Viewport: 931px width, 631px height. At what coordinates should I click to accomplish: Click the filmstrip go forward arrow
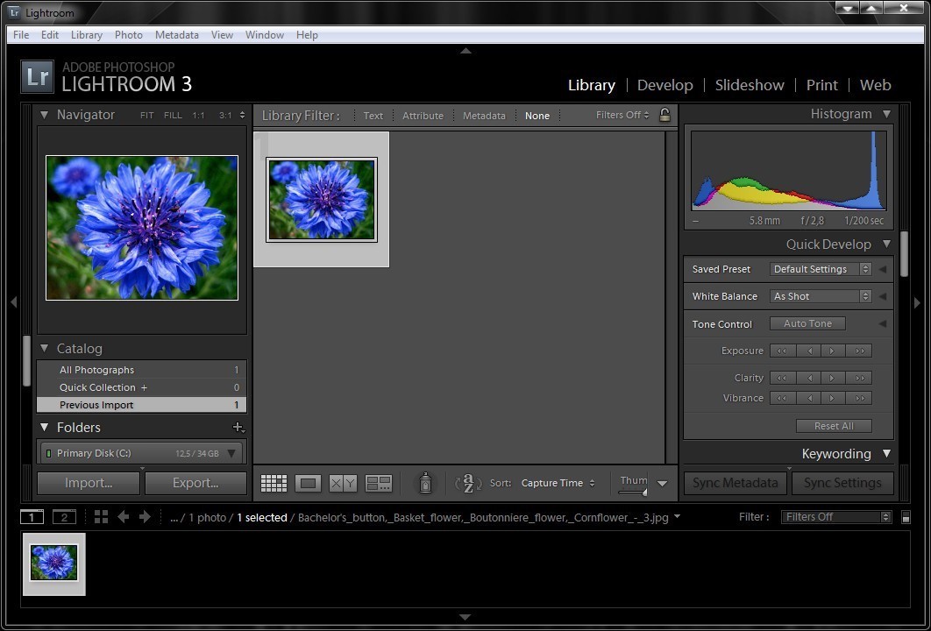tap(145, 517)
